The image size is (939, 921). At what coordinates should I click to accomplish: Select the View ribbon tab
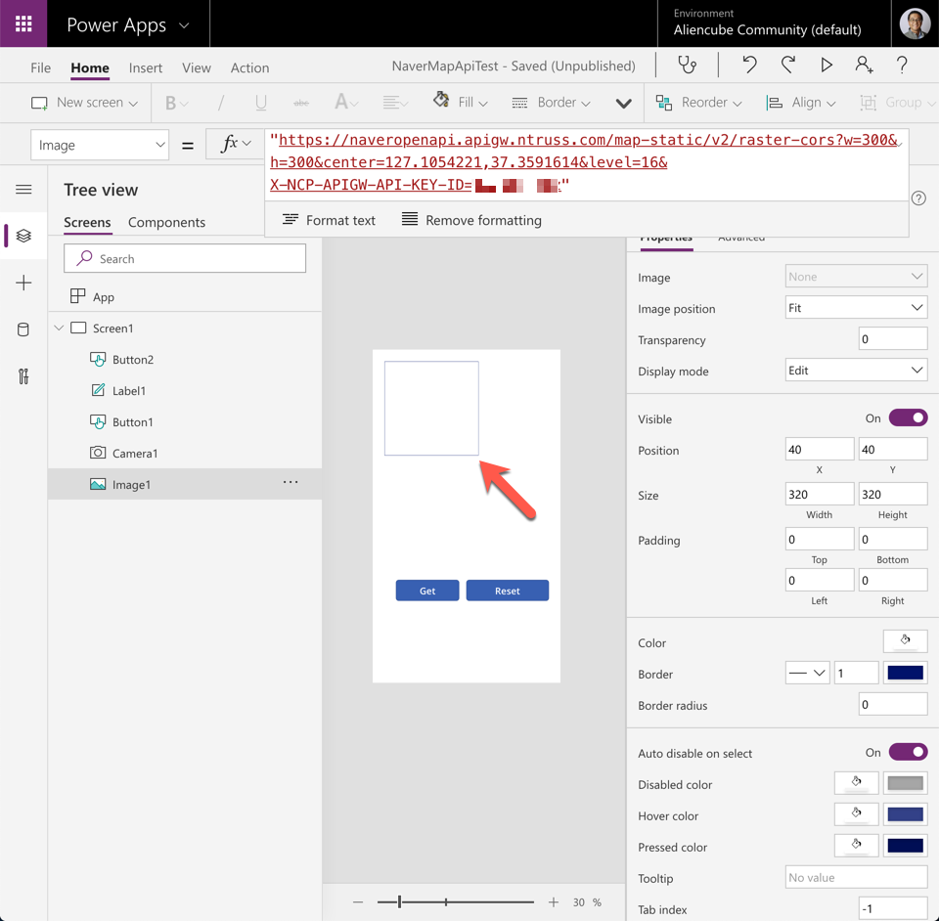[x=197, y=67]
